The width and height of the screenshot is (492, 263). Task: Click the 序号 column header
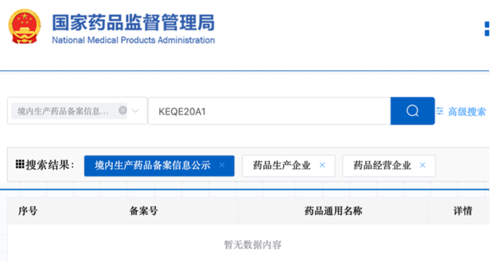28,211
